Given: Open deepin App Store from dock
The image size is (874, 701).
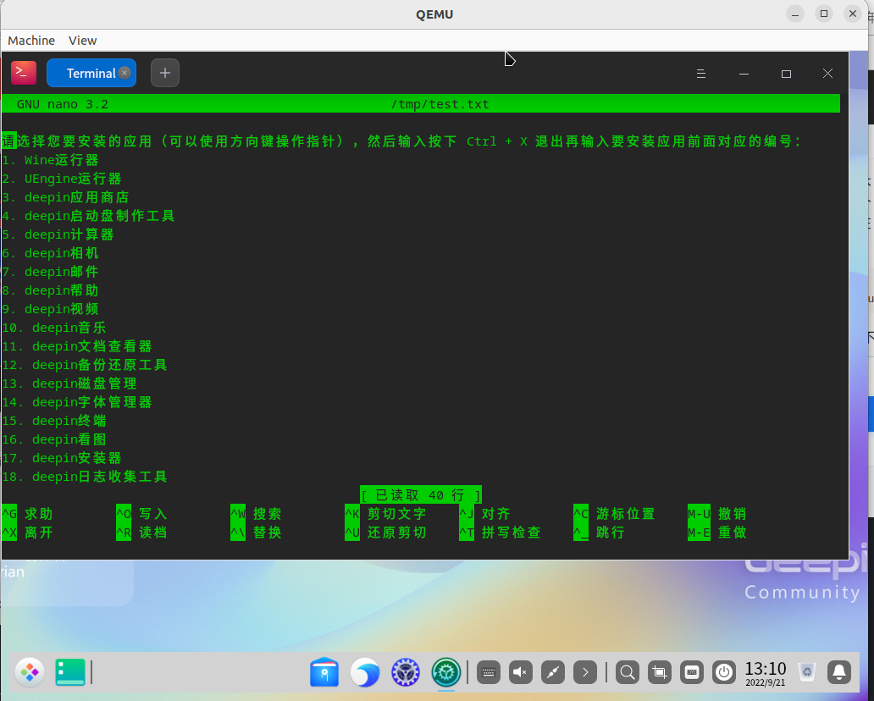Looking at the screenshot, I should (x=324, y=672).
